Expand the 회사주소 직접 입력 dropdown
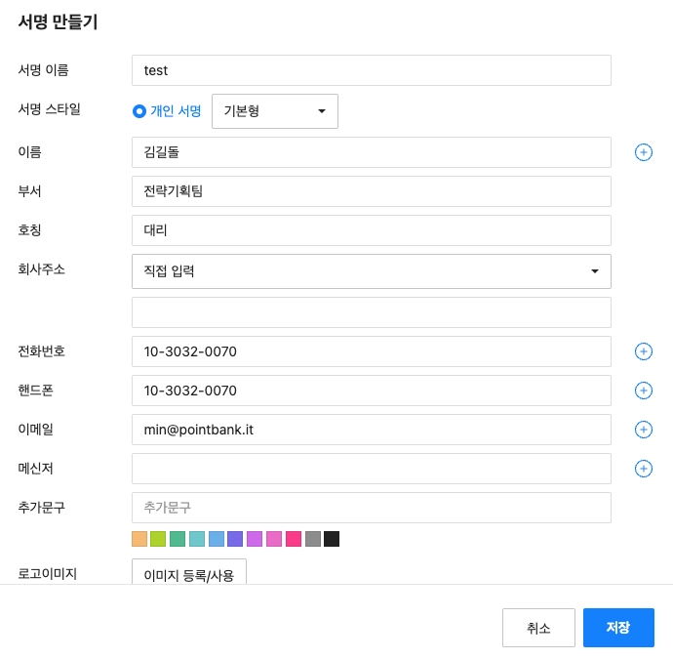Viewport: 673px width, 659px height. click(x=371, y=271)
